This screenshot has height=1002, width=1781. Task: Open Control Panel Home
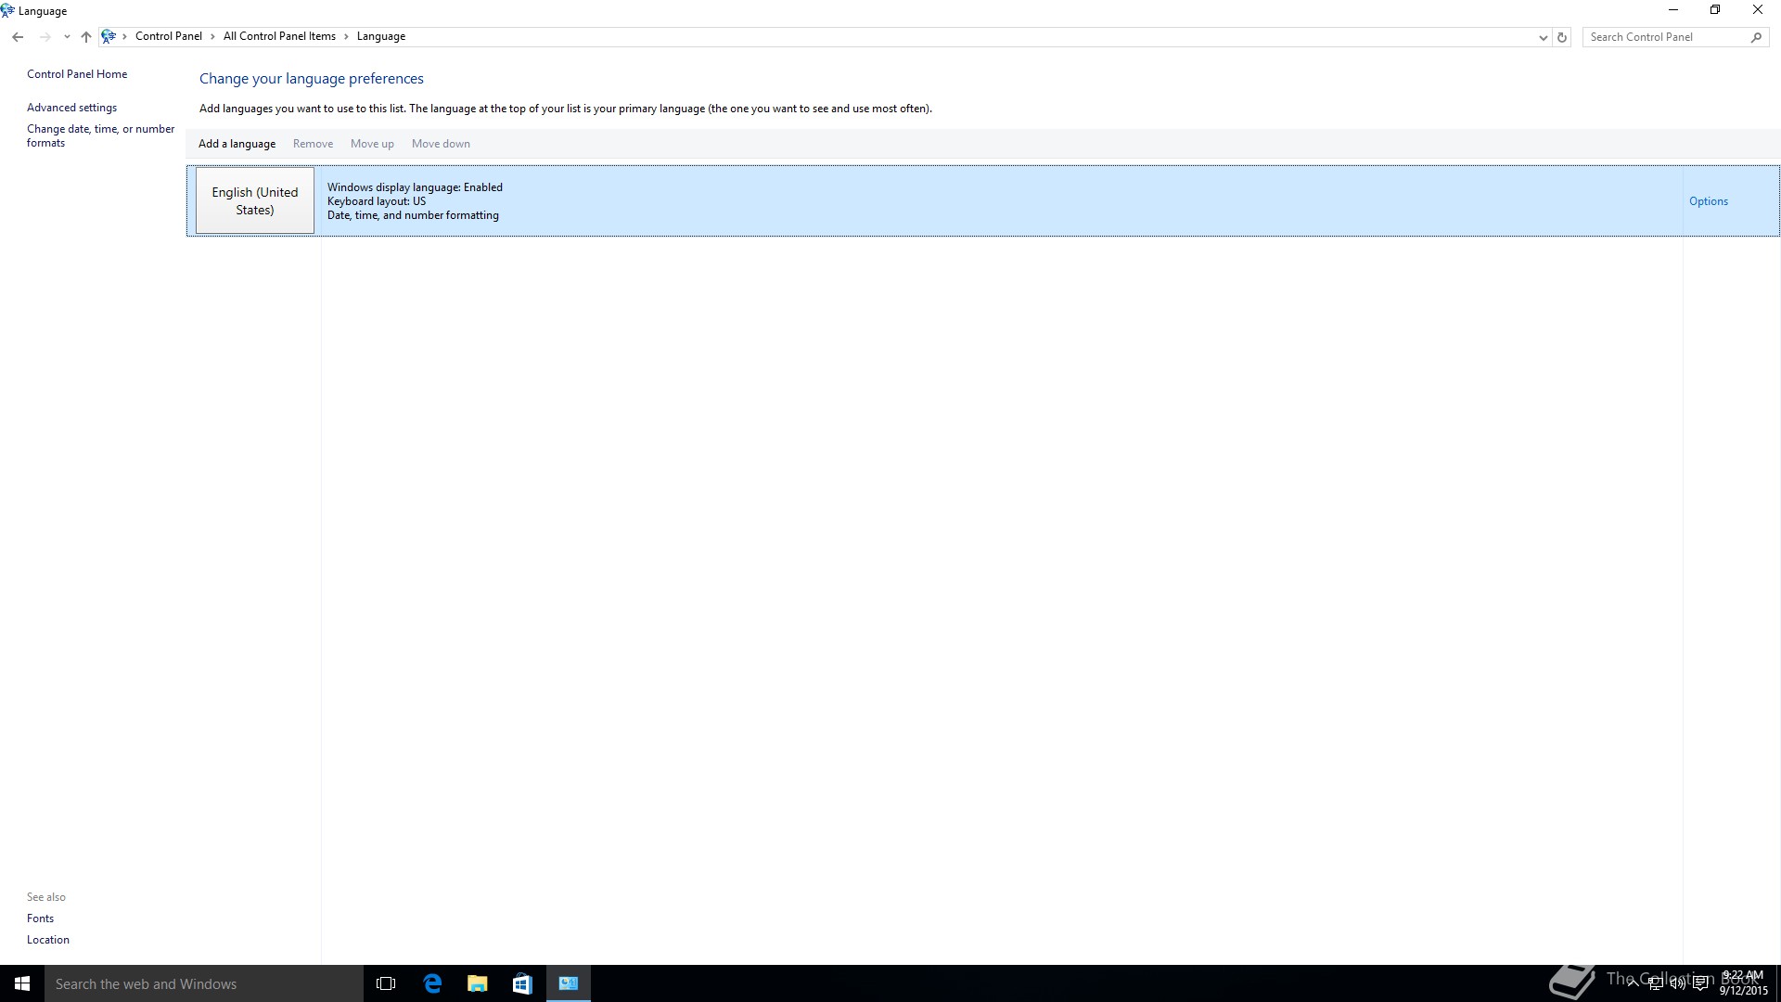(77, 74)
